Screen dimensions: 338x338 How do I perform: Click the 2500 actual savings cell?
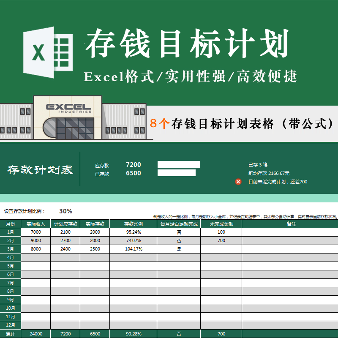click(95, 249)
